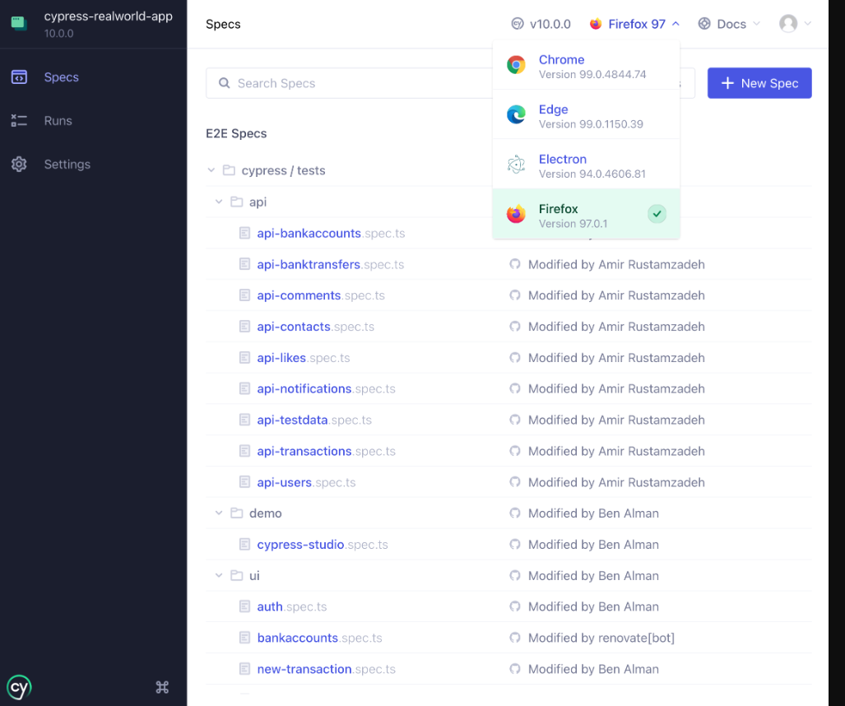Click the user avatar icon
The height and width of the screenshot is (706, 845).
click(788, 24)
